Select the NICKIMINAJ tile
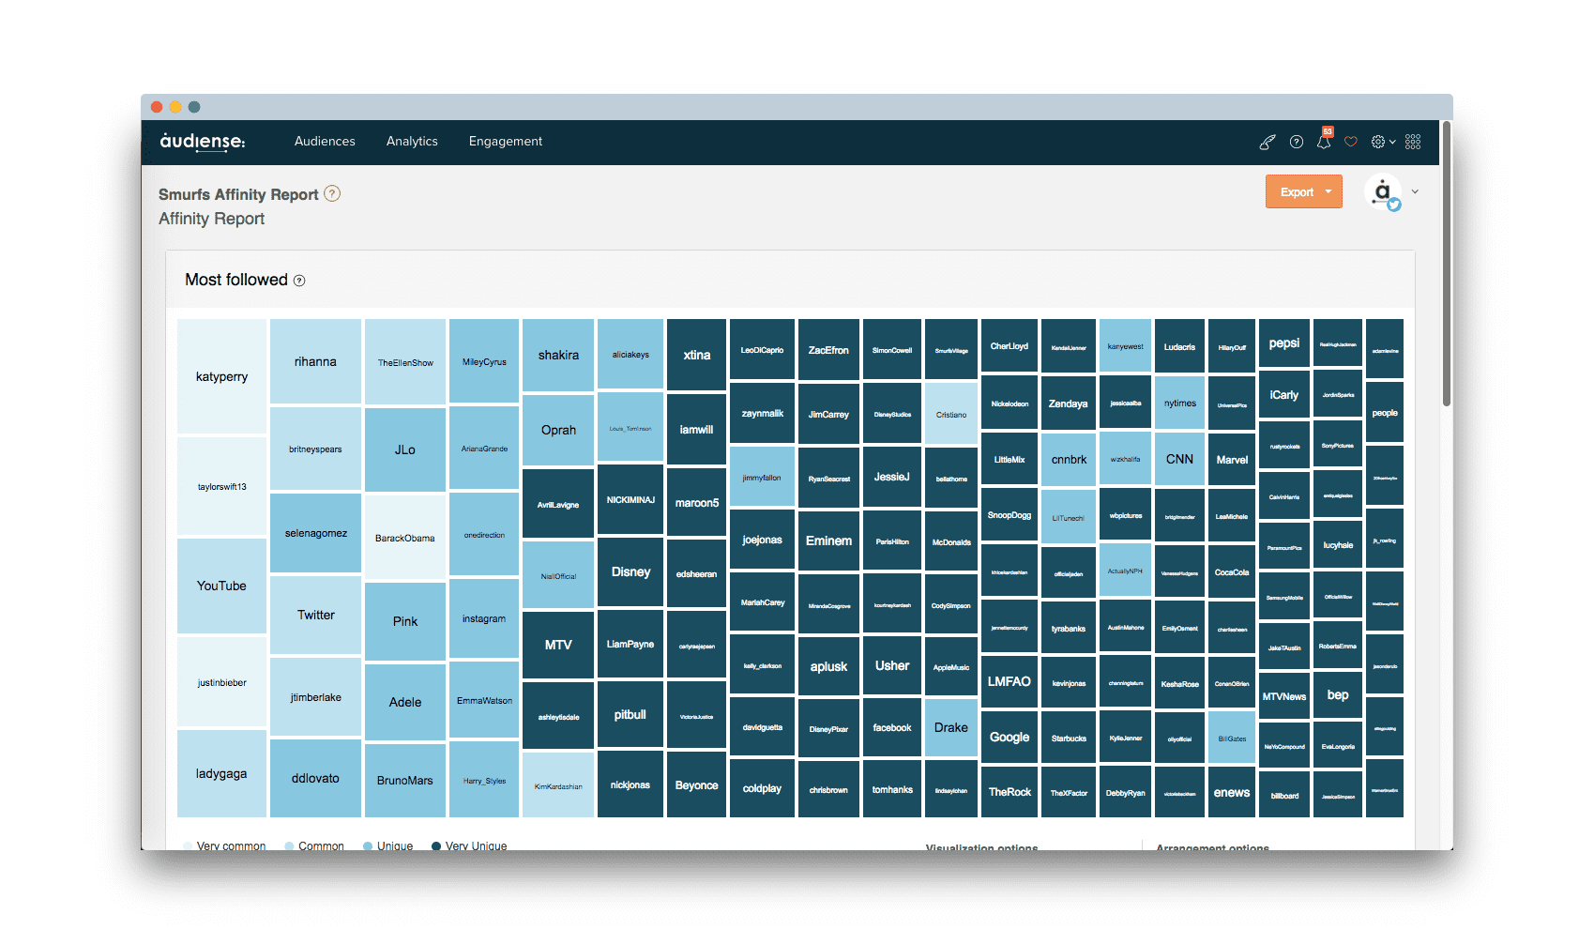Image resolution: width=1594 pixels, height=944 pixels. pos(630,499)
